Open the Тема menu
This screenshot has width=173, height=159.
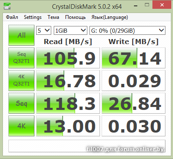click(53, 17)
